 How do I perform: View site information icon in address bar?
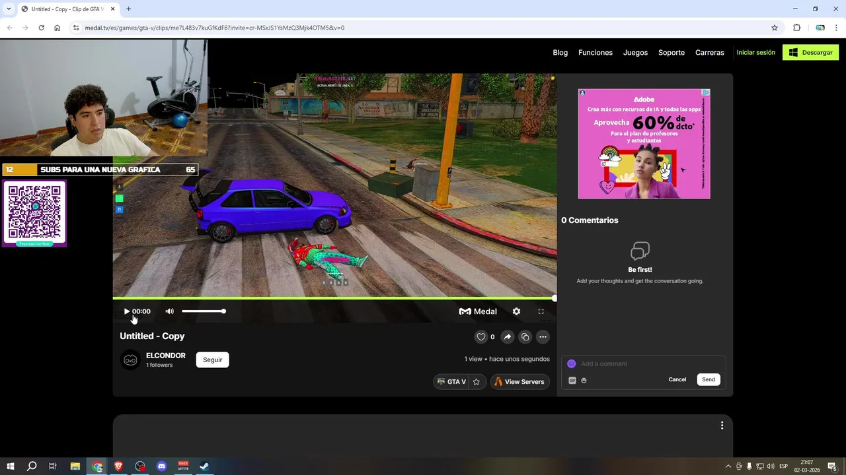[x=76, y=28]
